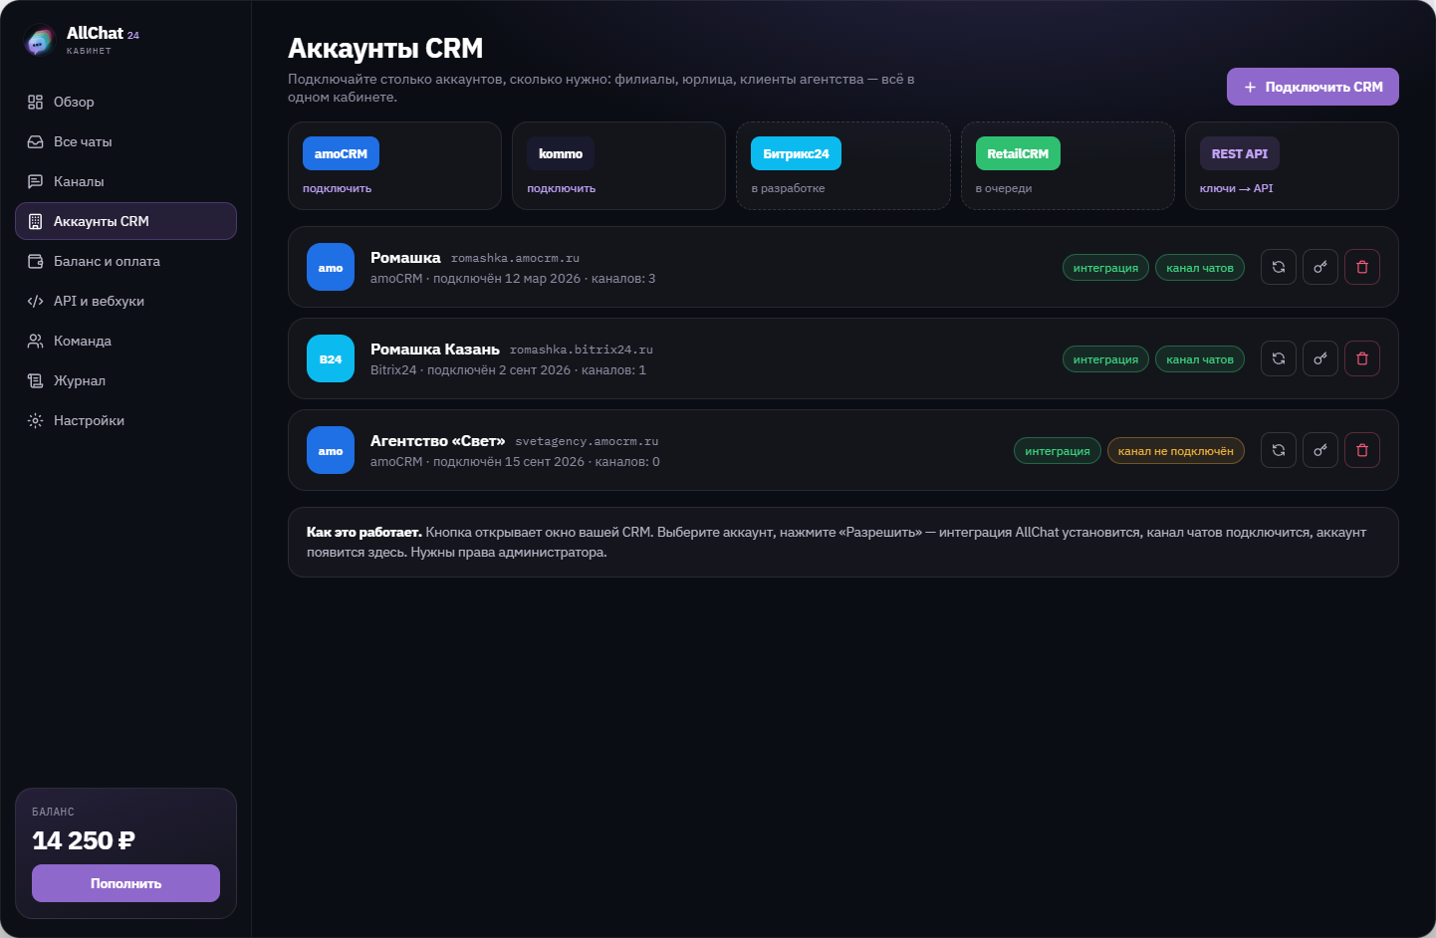Open the Обзор section icon
The height and width of the screenshot is (938, 1436).
36,102
